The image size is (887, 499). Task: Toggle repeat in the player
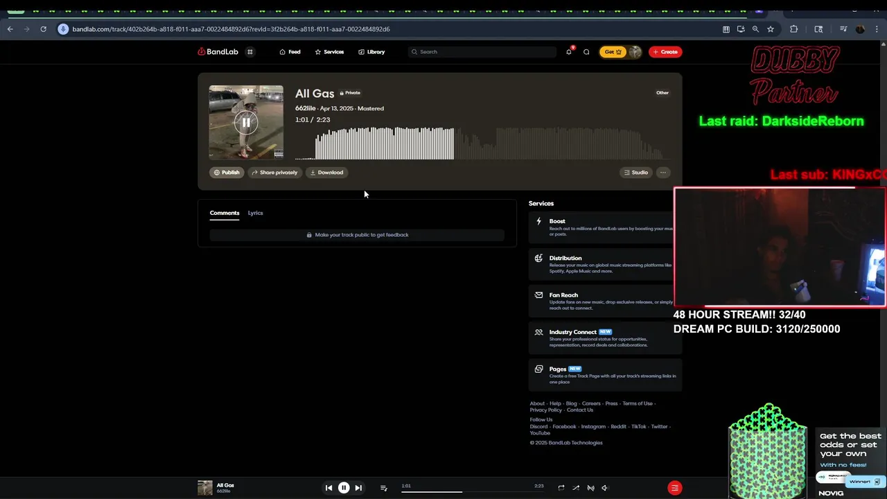(x=561, y=488)
